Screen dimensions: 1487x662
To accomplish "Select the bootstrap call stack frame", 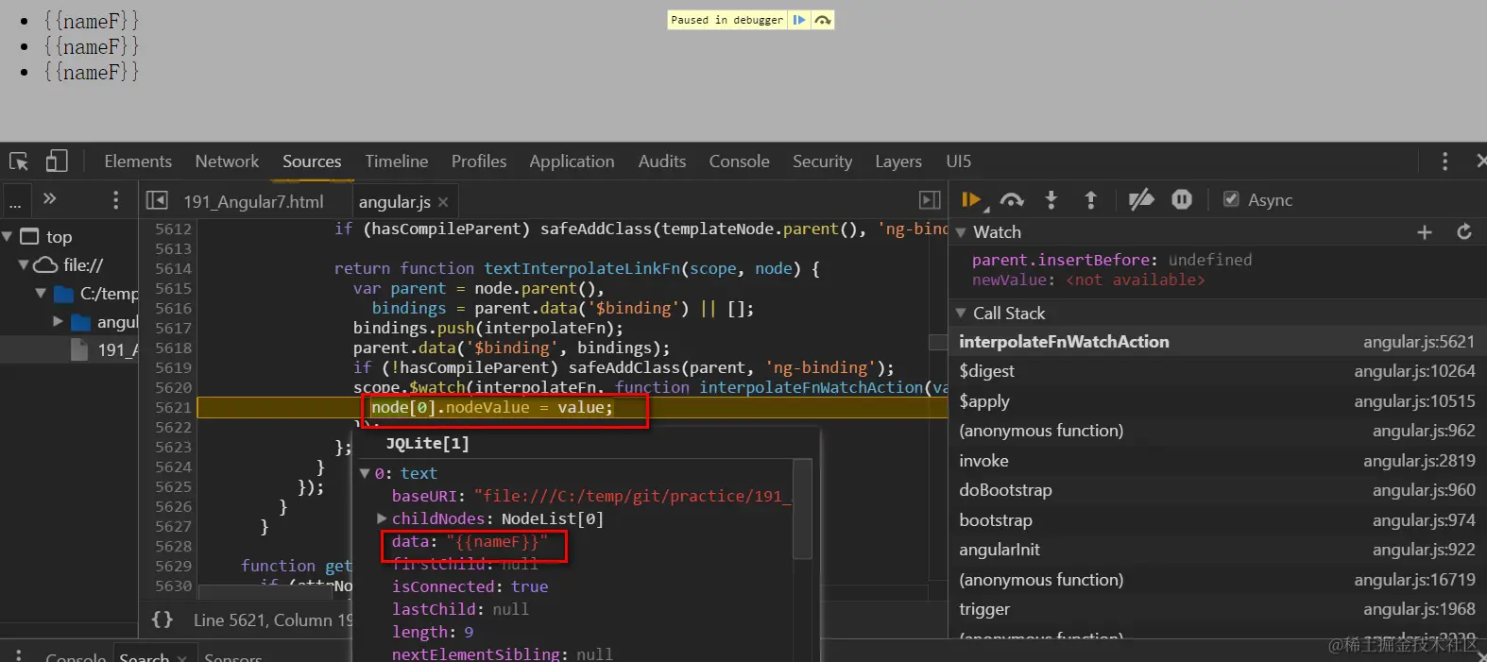I will click(x=1217, y=520).
